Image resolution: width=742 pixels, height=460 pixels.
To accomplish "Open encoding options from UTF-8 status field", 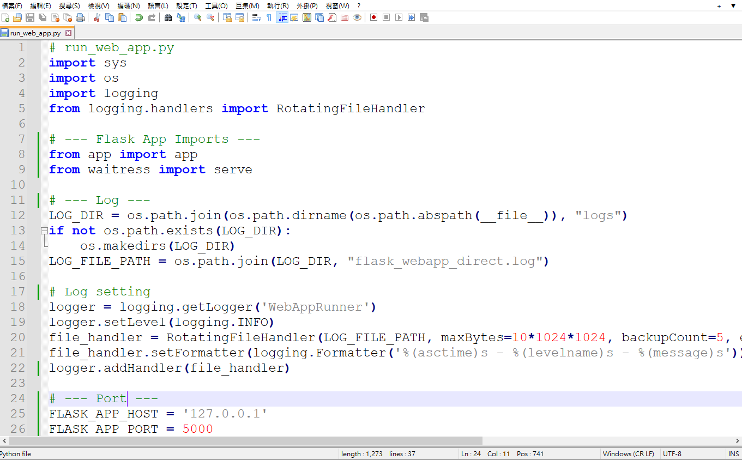I will 672,454.
